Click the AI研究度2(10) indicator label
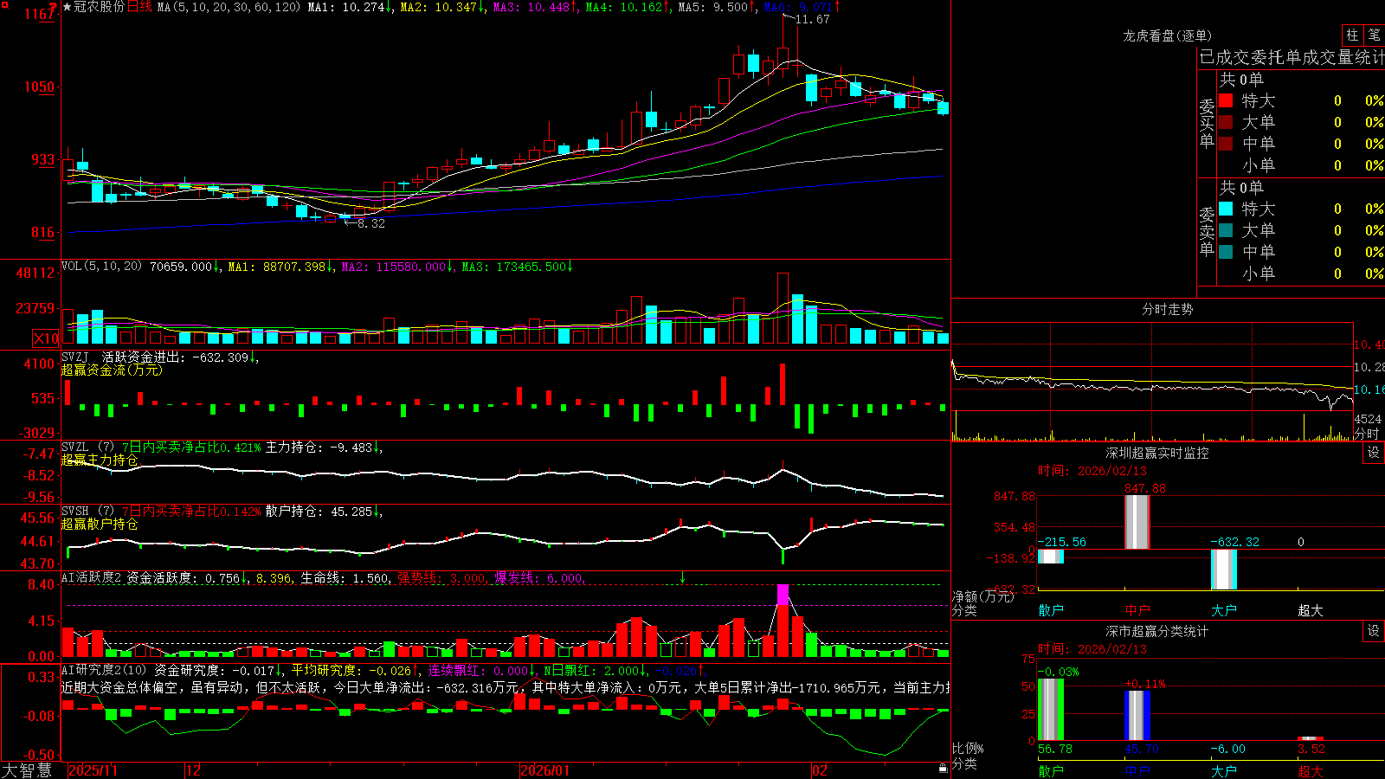Screen dimensions: 1385x779 pos(105,670)
